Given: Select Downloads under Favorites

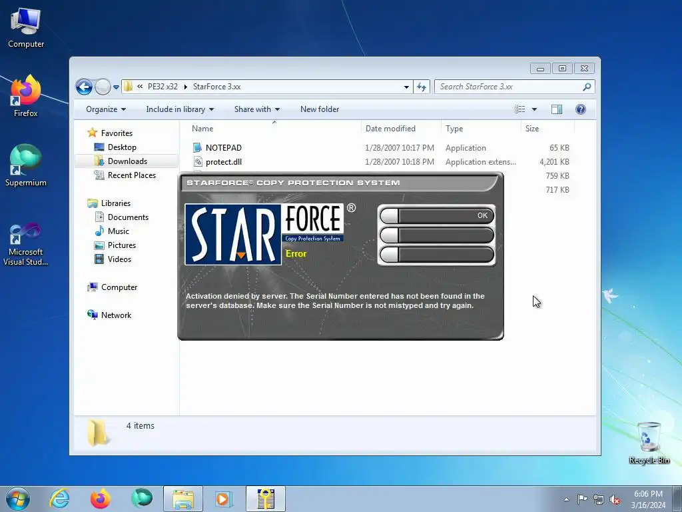Looking at the screenshot, I should pyautogui.click(x=127, y=161).
